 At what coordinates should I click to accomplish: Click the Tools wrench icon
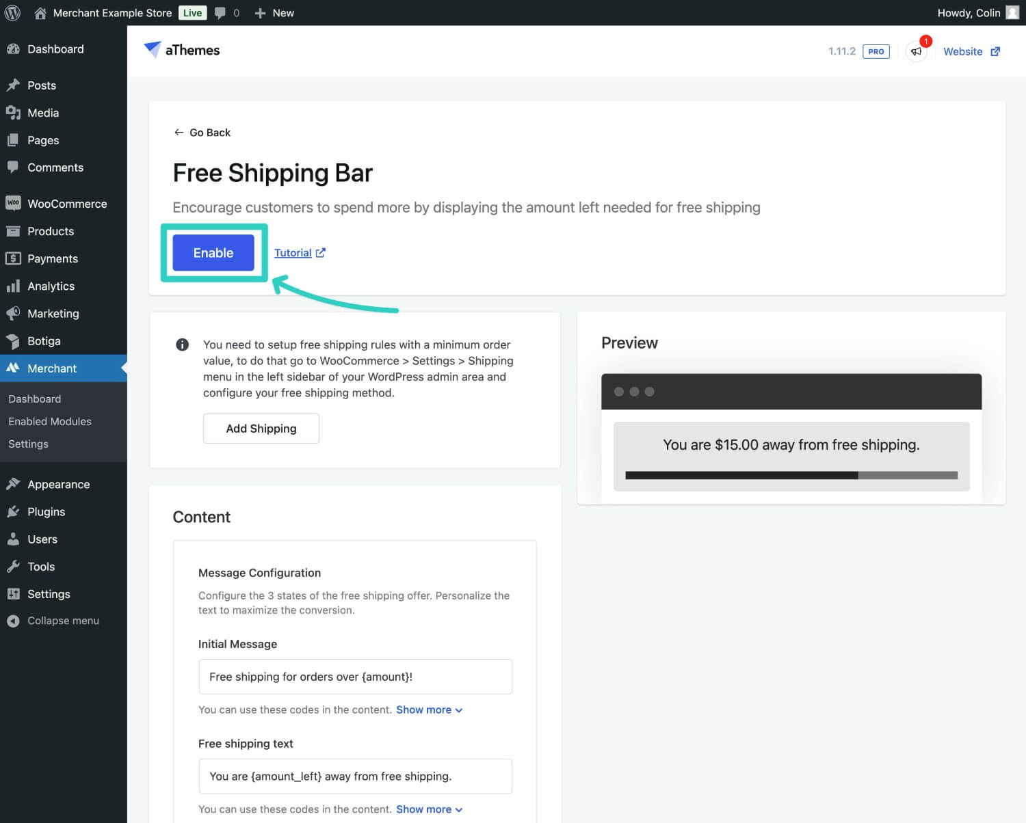[13, 566]
